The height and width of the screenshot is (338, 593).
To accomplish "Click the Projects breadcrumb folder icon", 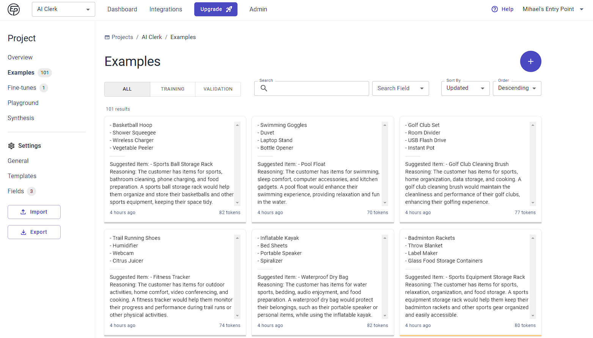I will 107,38.
